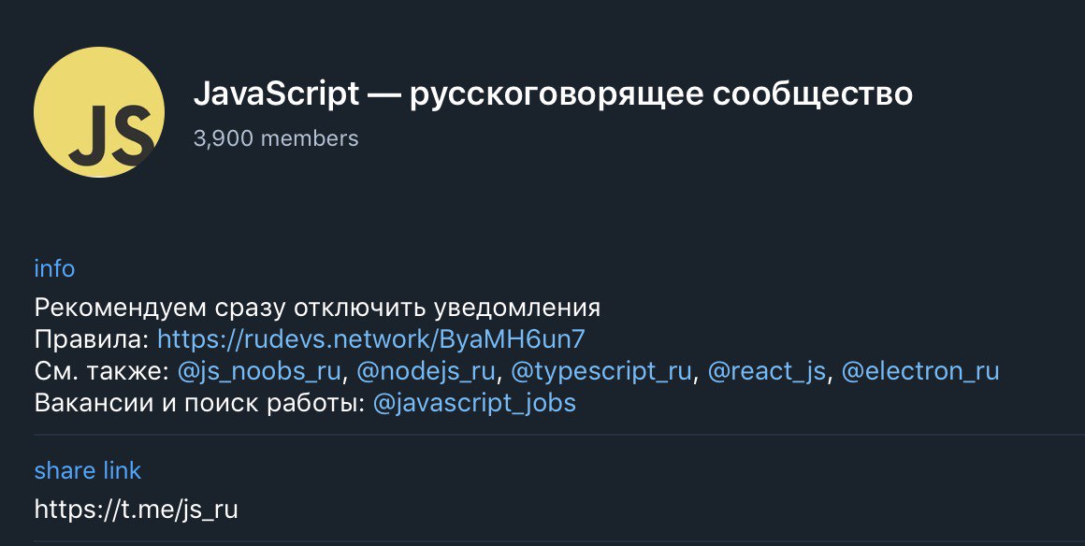Click the См. также: label text
Image resolution: width=1085 pixels, height=546 pixels.
tap(102, 371)
